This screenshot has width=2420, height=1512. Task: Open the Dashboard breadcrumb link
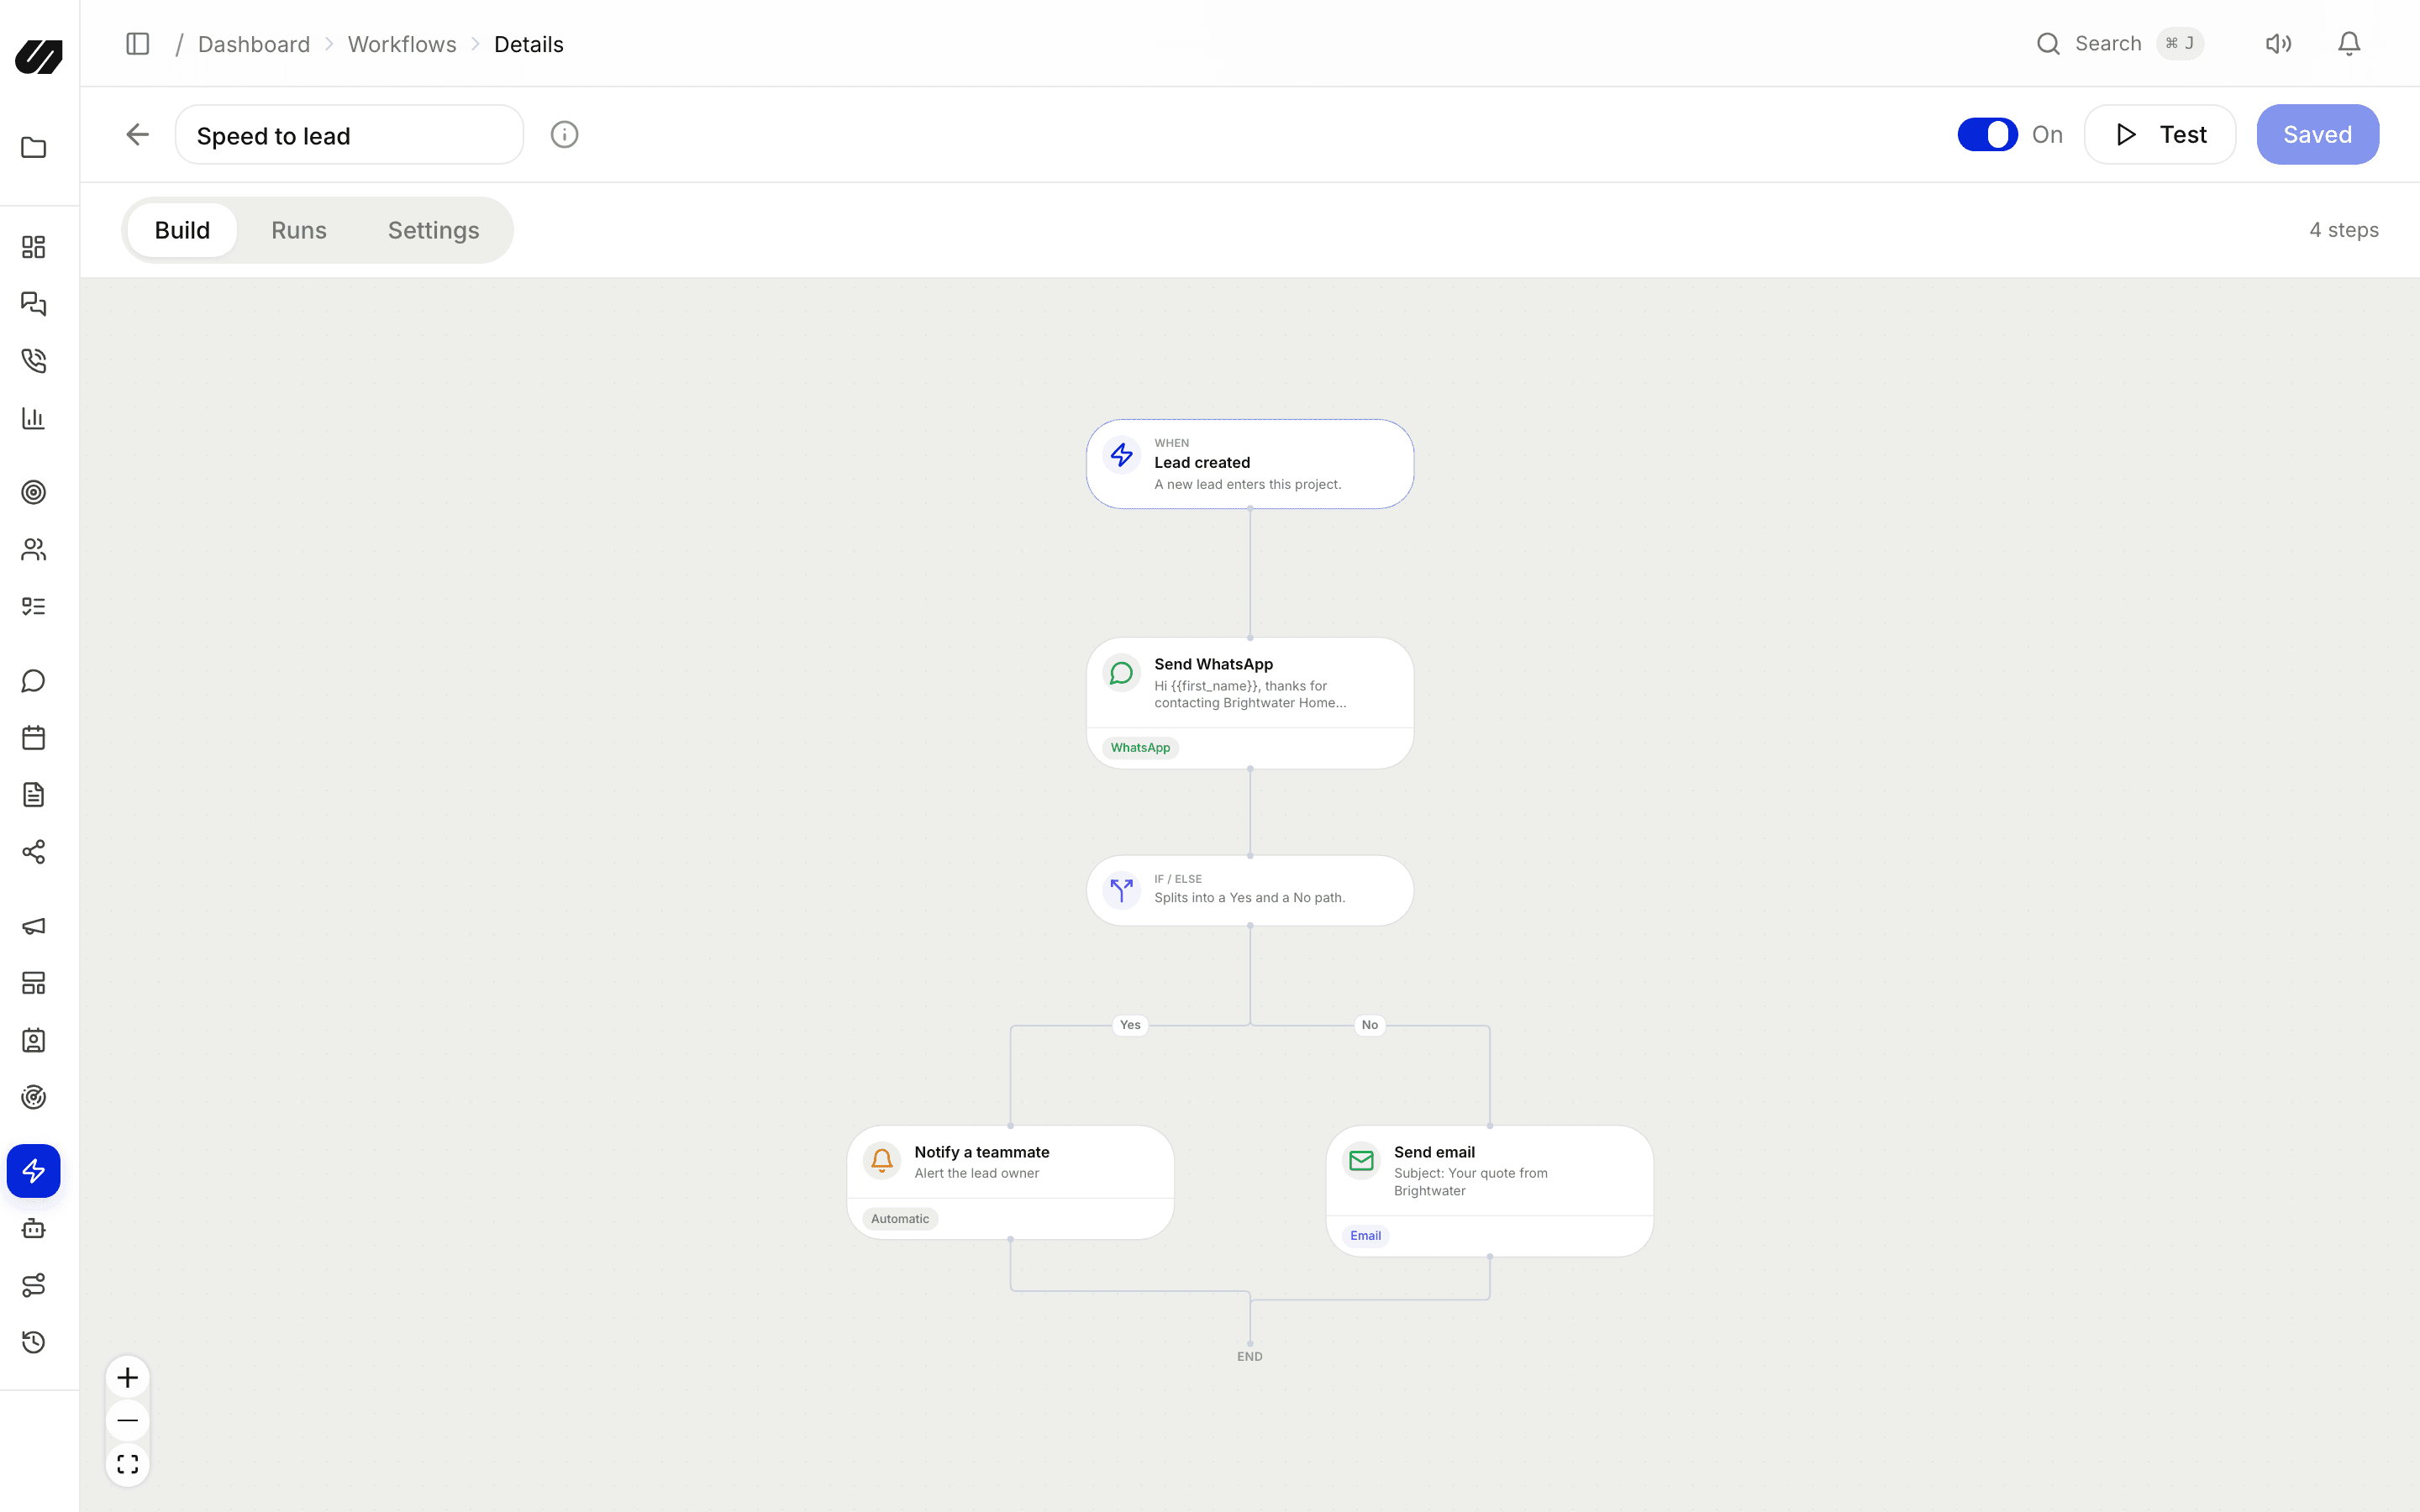coord(254,44)
